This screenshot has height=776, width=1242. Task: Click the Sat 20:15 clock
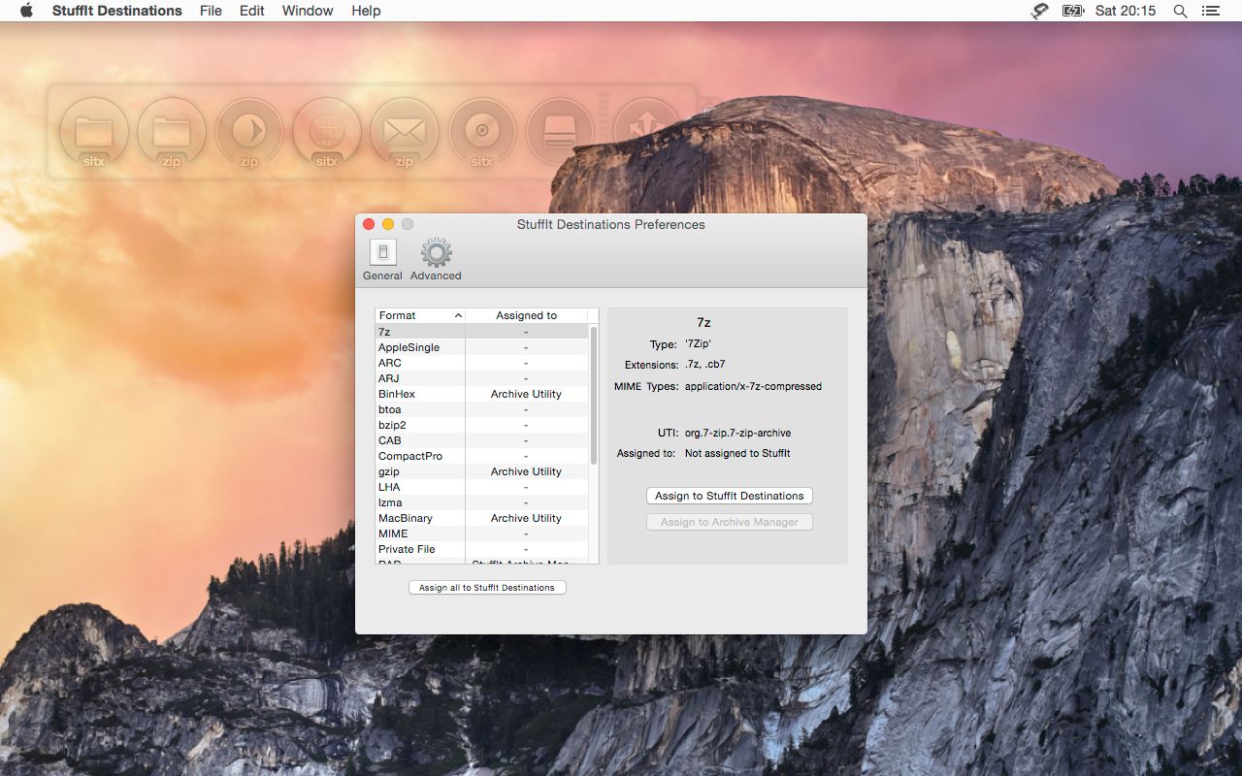tap(1126, 11)
